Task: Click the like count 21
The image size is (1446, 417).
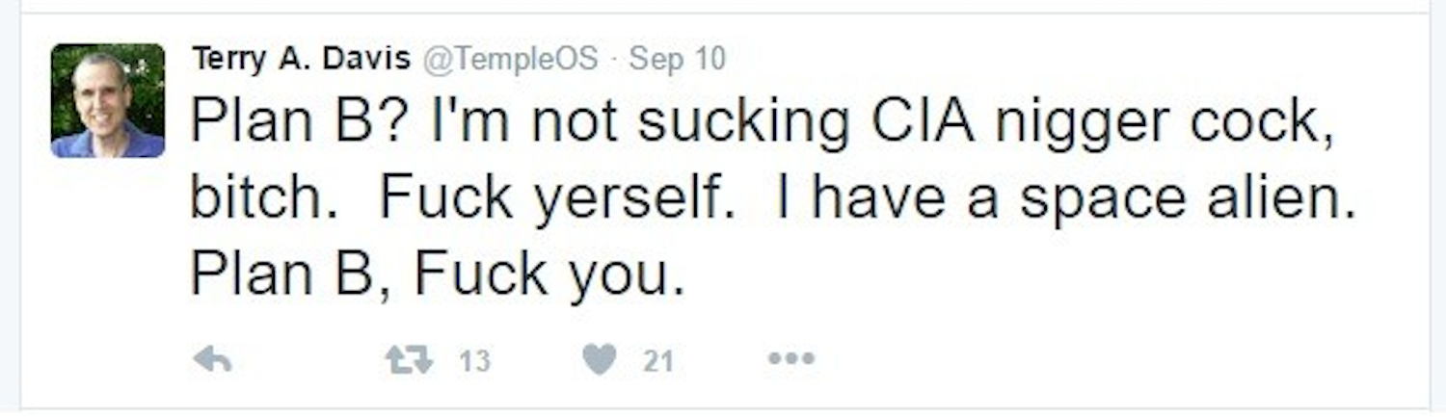Action: coord(657,361)
